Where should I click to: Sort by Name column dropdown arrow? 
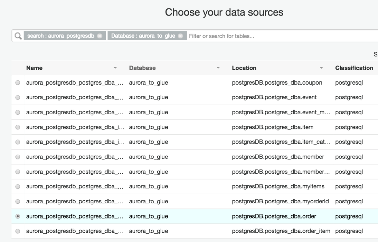click(x=116, y=68)
